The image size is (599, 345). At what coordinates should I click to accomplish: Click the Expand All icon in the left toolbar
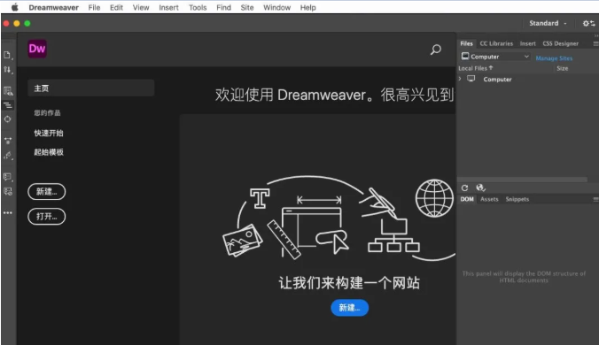click(x=8, y=141)
